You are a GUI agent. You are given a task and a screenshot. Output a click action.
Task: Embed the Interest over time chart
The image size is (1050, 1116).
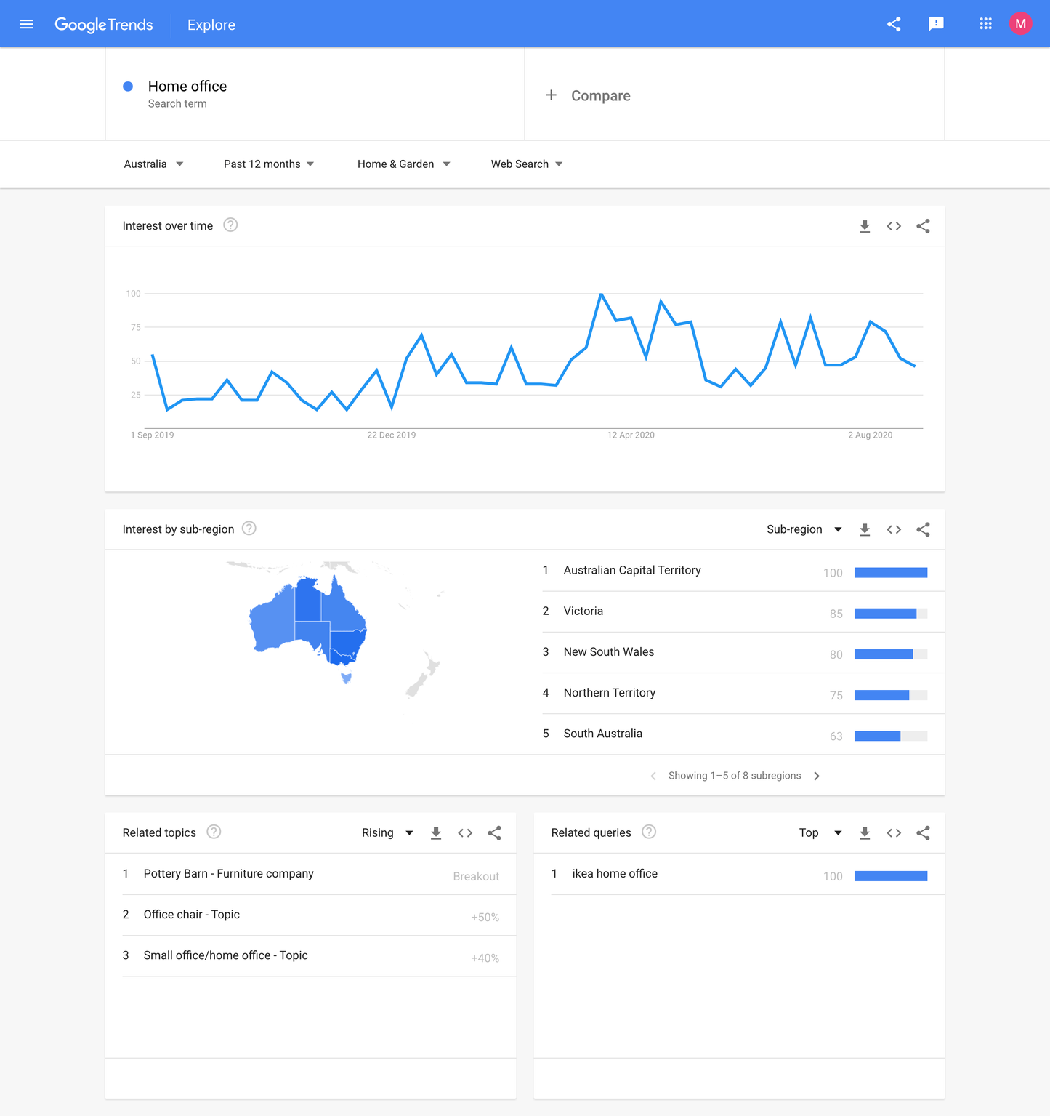click(894, 226)
